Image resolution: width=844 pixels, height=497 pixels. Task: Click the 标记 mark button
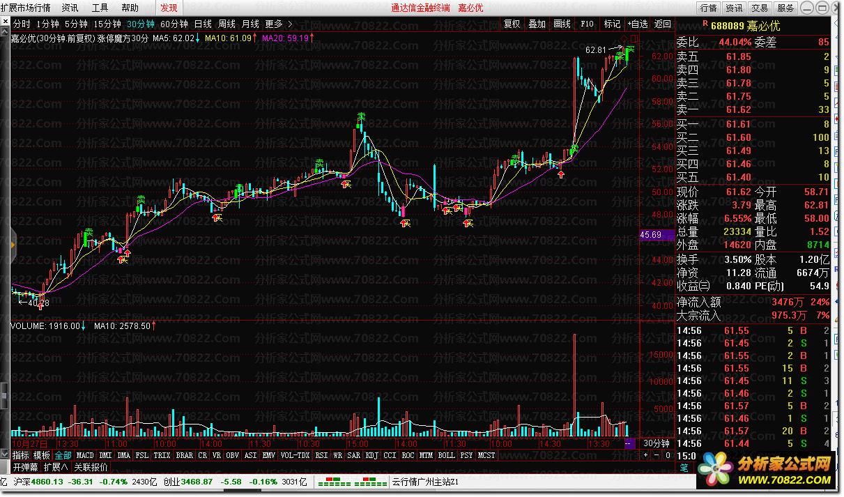click(613, 24)
